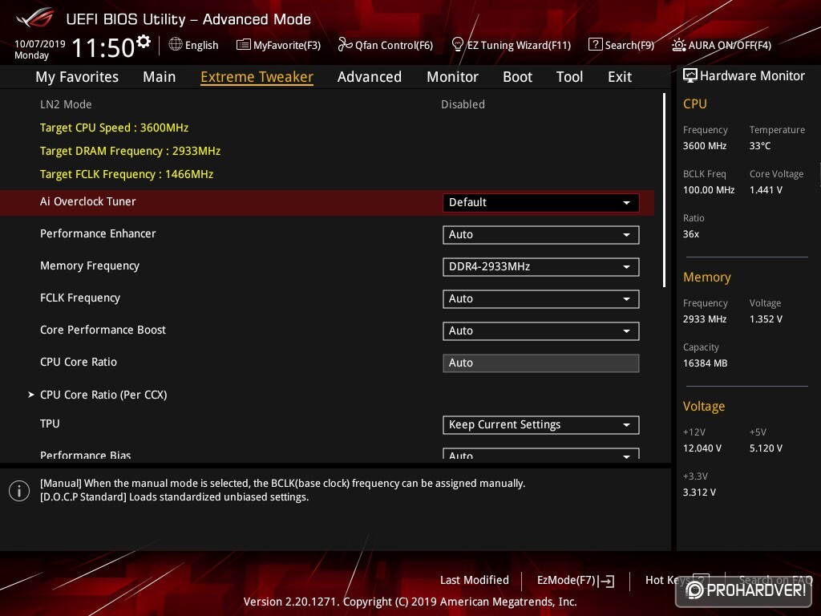Viewport: 821px width, 616px height.
Task: Click the English language globe icon
Action: 176,45
